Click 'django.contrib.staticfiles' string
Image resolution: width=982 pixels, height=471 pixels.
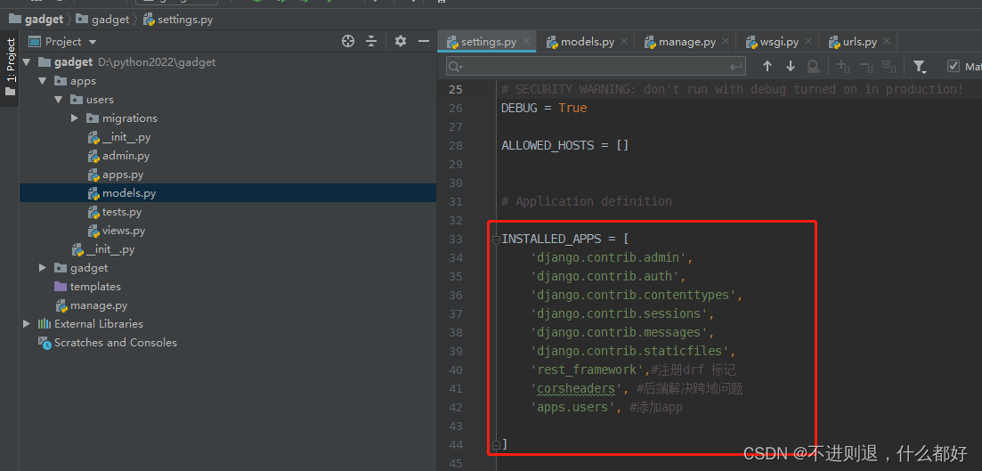click(632, 352)
